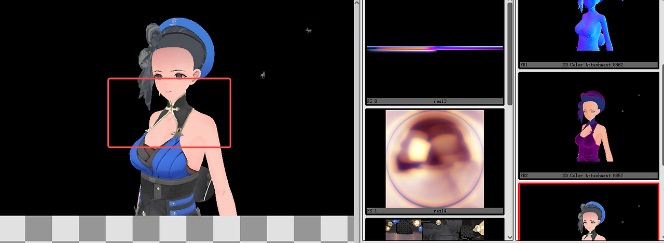
Task: Click the '2D Color Attachment 8862' text
Action: (592, 65)
